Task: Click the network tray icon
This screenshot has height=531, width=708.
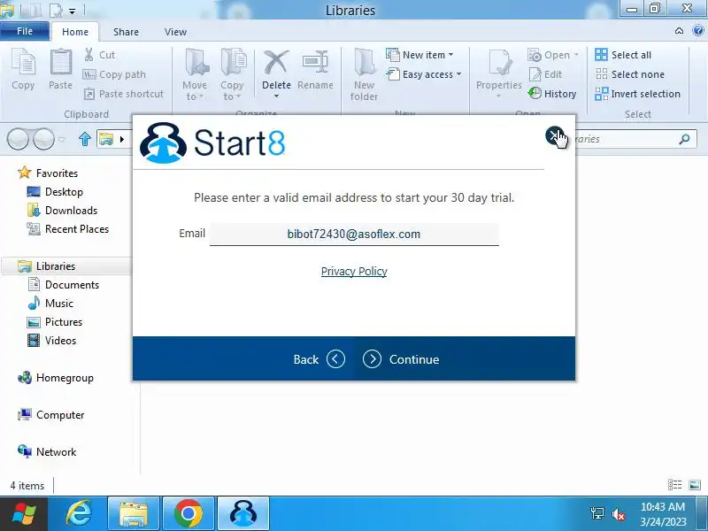Action: (x=596, y=513)
